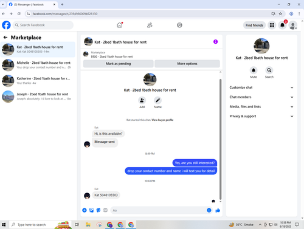Open Kat conversation in the chat list
Viewport: 304px width, 229px height.
point(38,49)
